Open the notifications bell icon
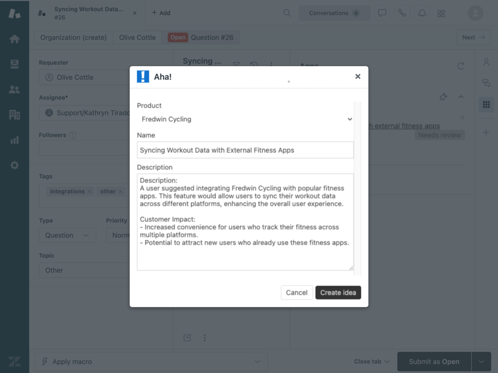Image resolution: width=498 pixels, height=373 pixels. (x=422, y=13)
